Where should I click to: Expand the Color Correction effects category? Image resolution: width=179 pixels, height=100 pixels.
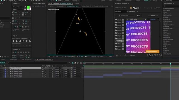[168, 21]
